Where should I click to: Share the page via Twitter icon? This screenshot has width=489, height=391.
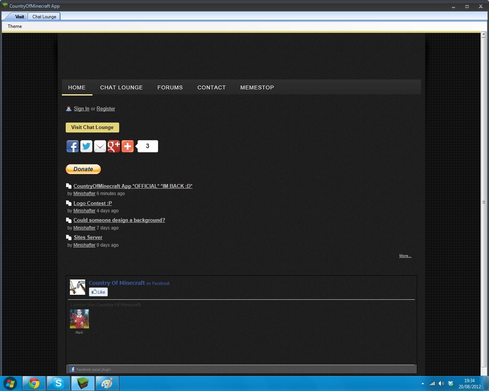[x=86, y=146]
